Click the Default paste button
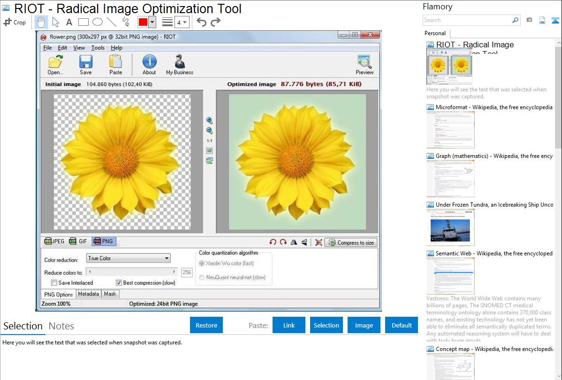 tap(402, 325)
